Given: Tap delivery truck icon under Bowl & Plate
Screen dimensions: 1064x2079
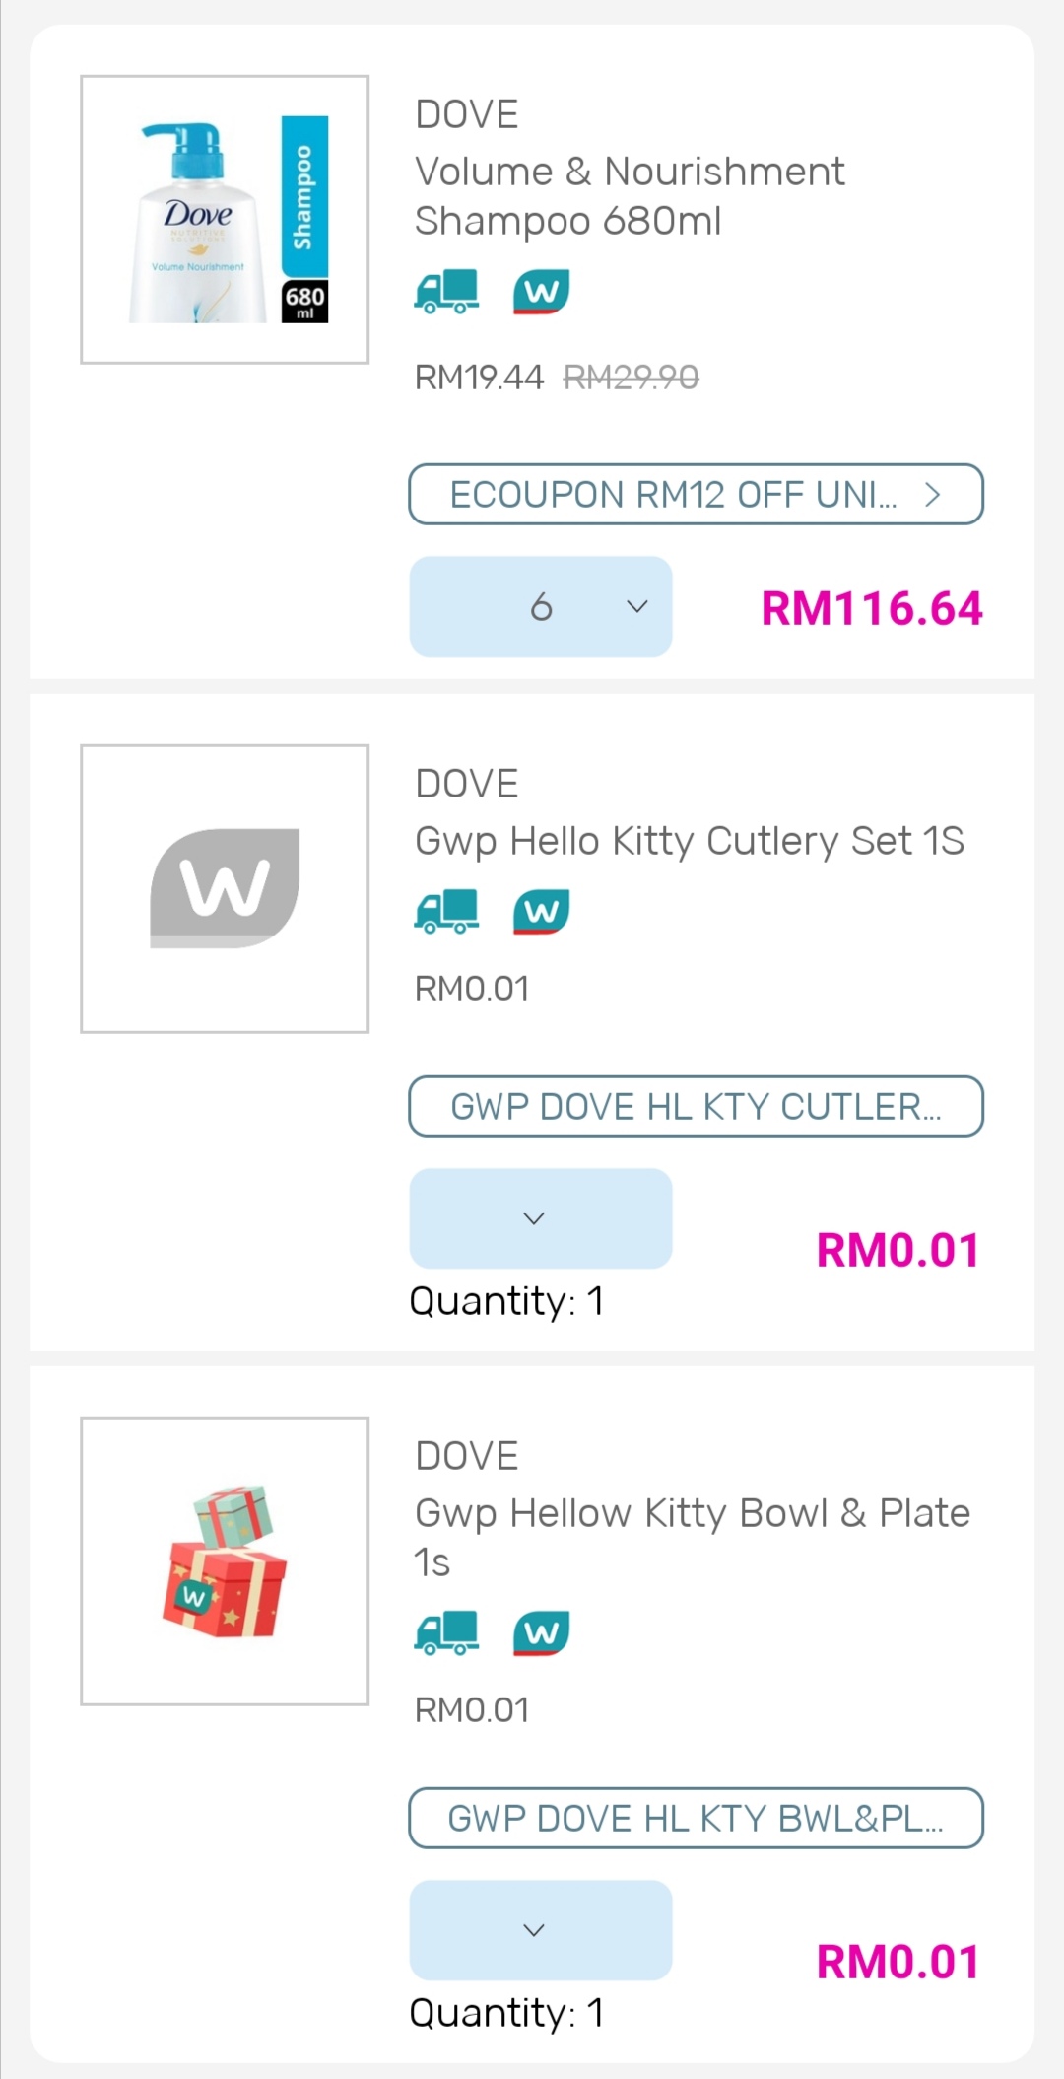Looking at the screenshot, I should tap(446, 1632).
